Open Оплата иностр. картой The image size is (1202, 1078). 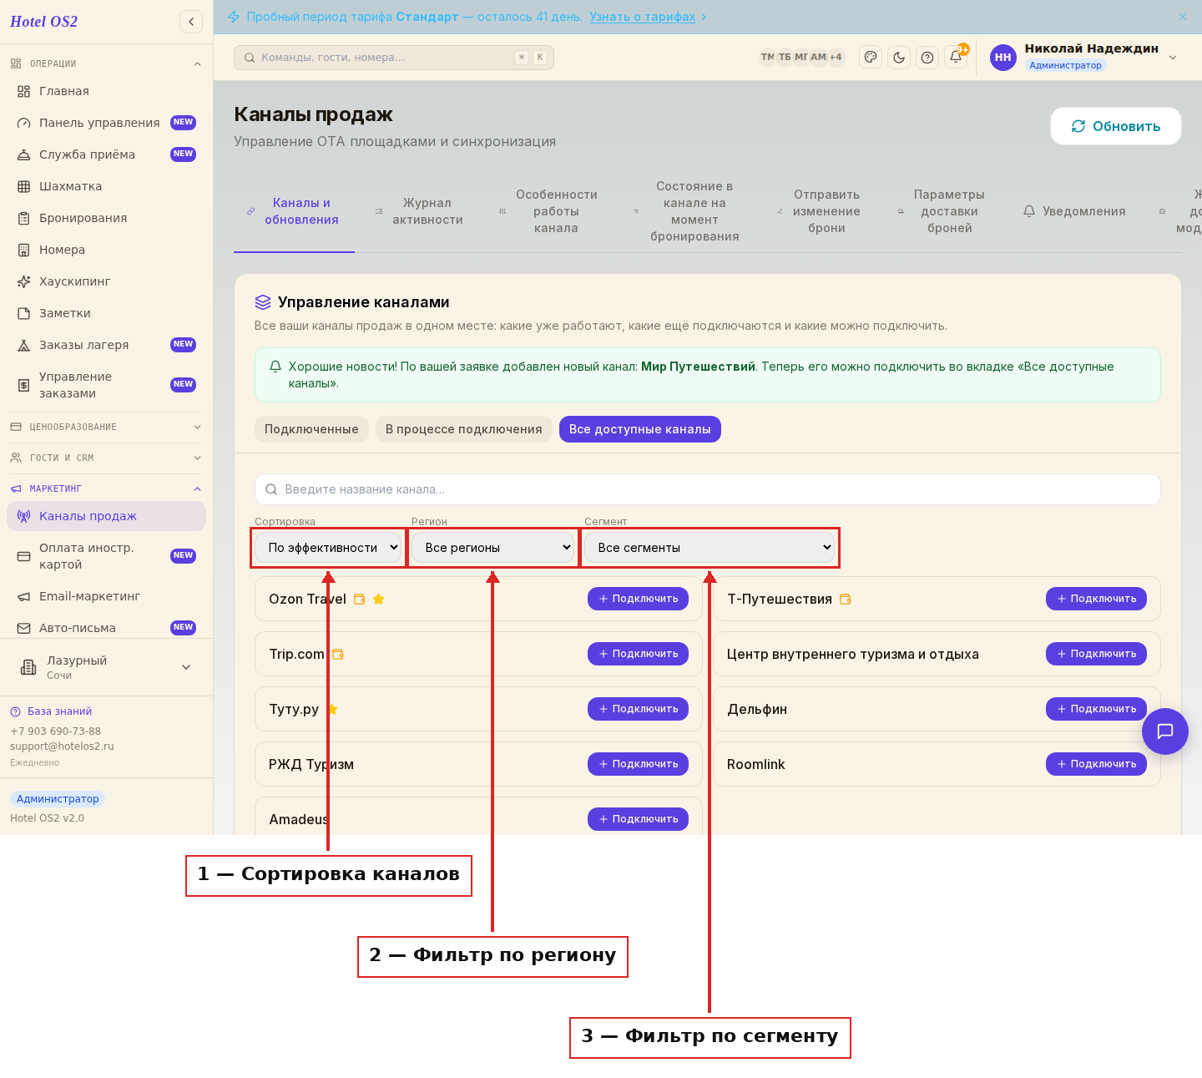pyautogui.click(x=106, y=556)
